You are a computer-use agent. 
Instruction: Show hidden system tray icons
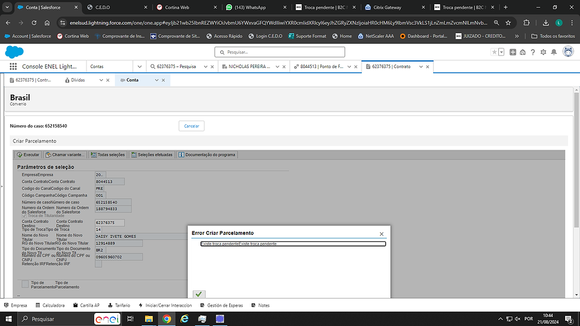[x=500, y=319]
